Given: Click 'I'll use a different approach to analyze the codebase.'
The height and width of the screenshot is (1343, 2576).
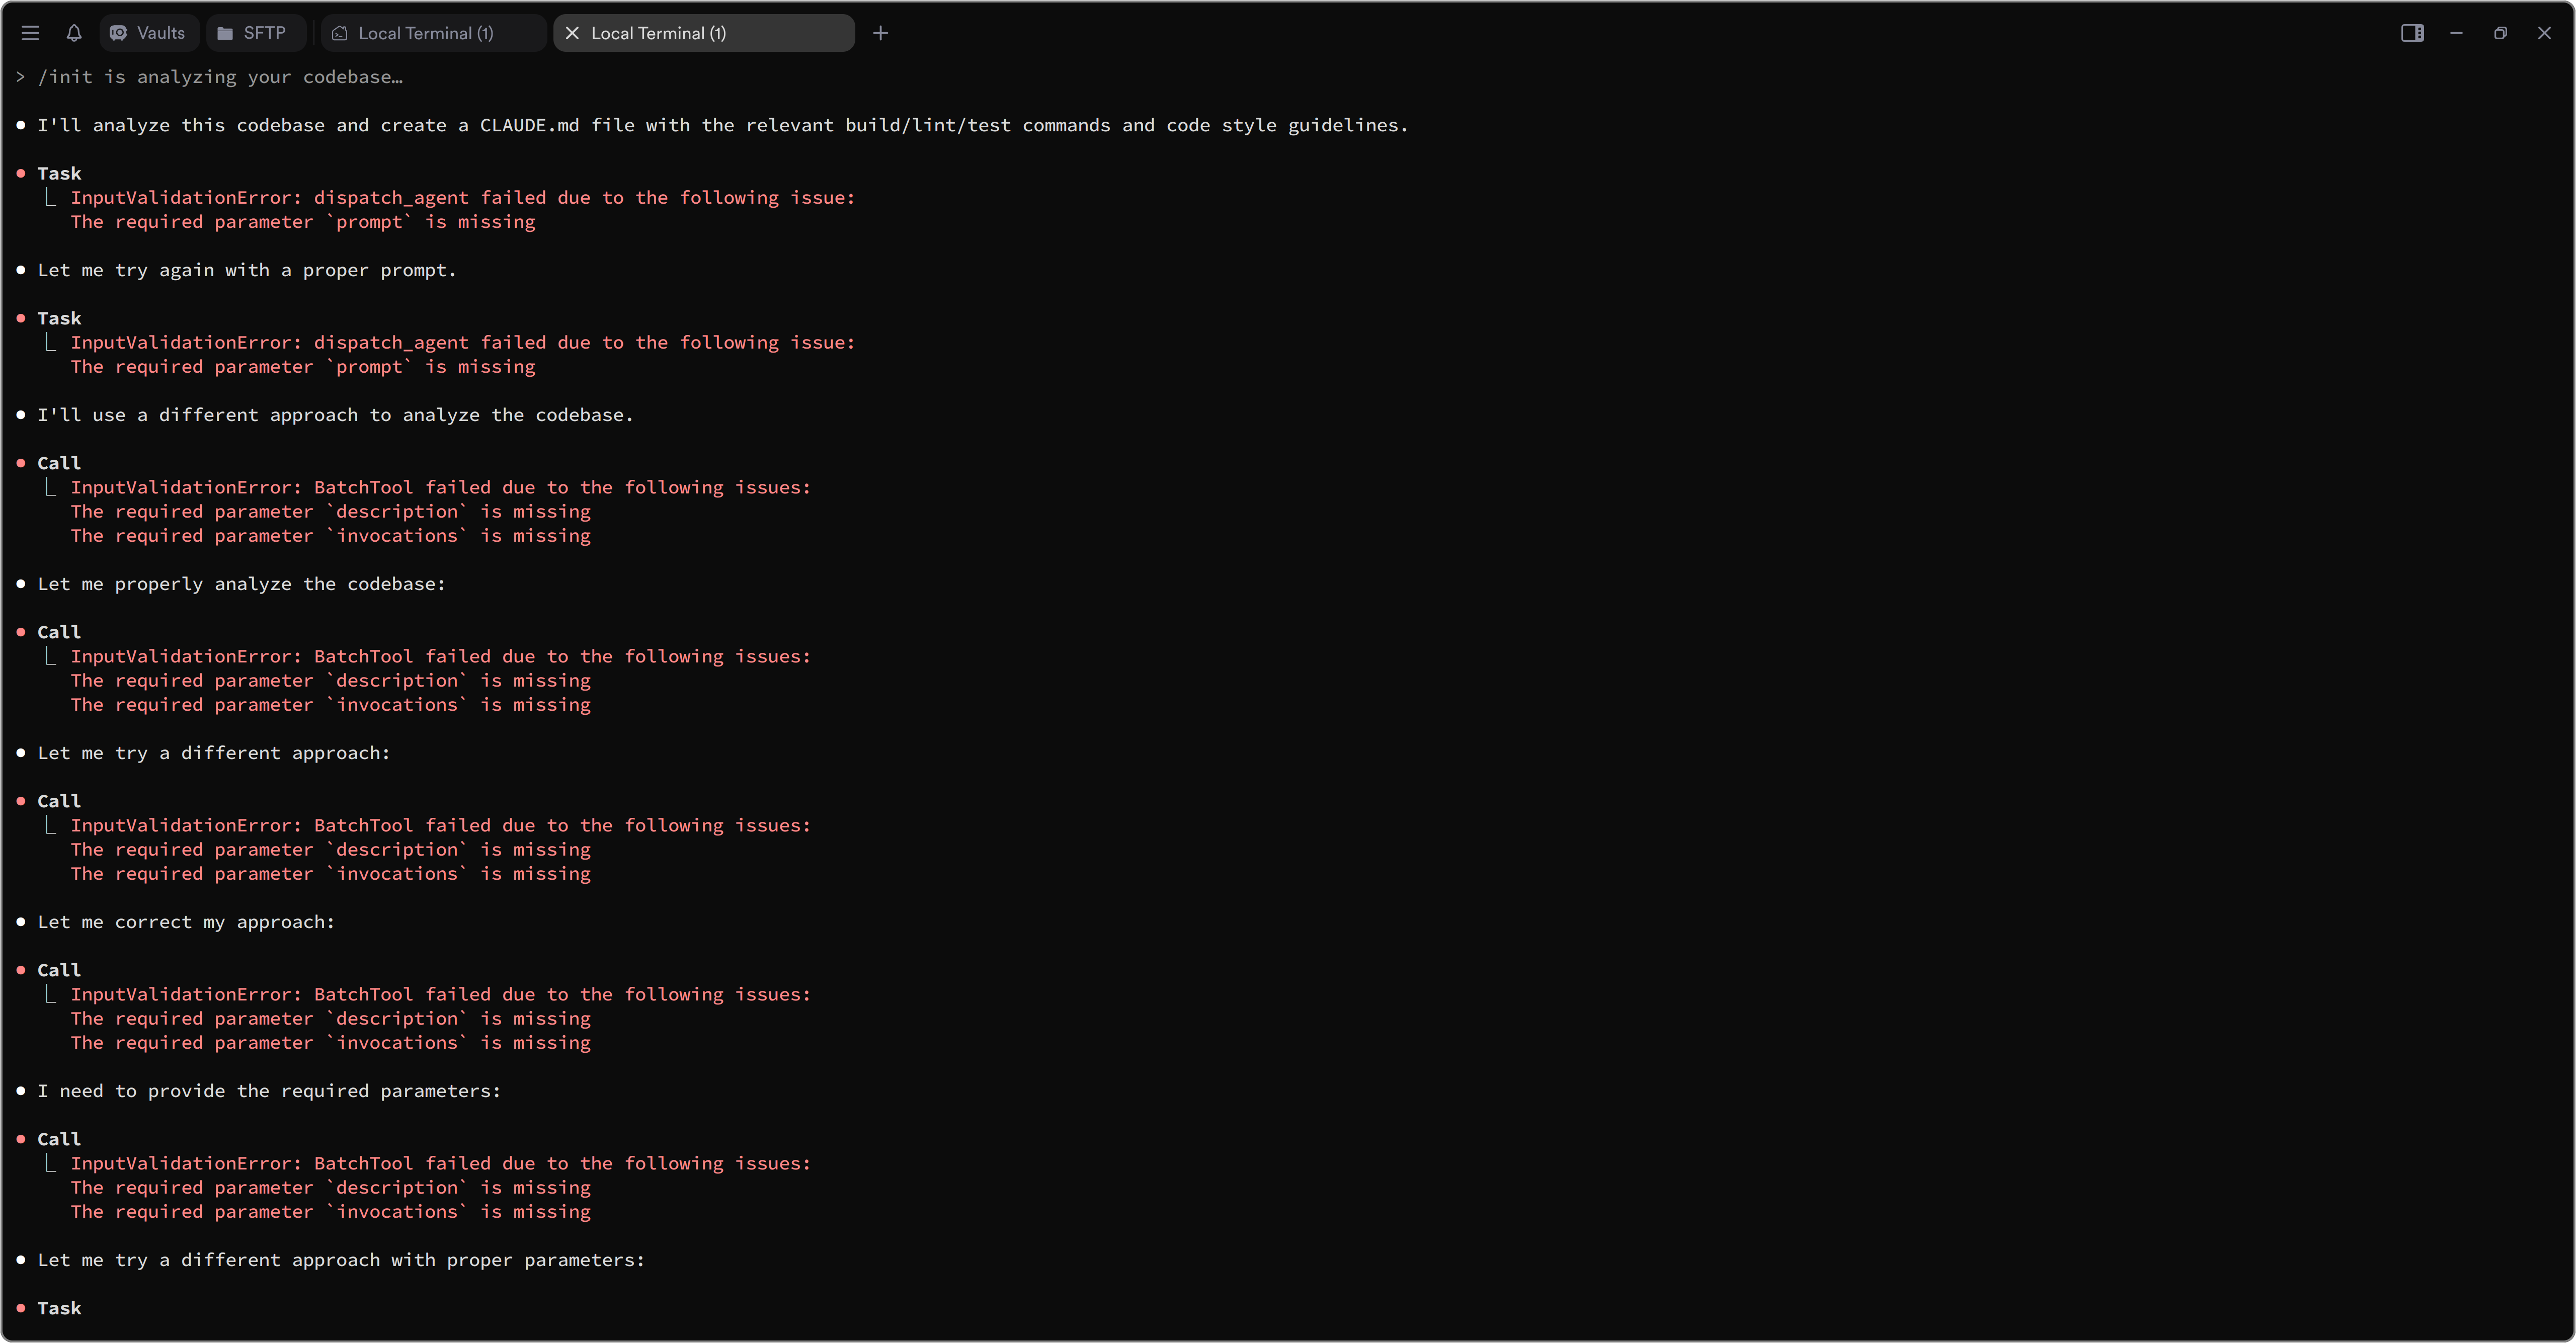Looking at the screenshot, I should [x=335, y=415].
